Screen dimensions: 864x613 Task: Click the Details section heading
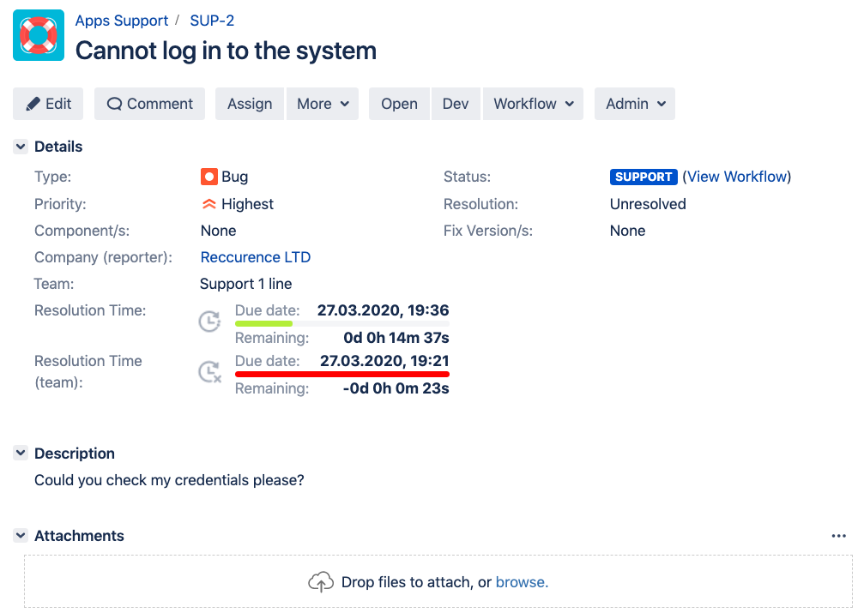(58, 147)
